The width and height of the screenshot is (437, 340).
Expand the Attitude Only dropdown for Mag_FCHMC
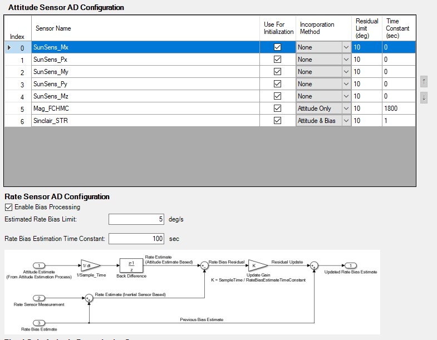point(346,109)
